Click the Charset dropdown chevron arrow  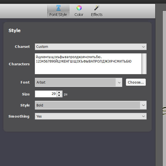point(143,47)
